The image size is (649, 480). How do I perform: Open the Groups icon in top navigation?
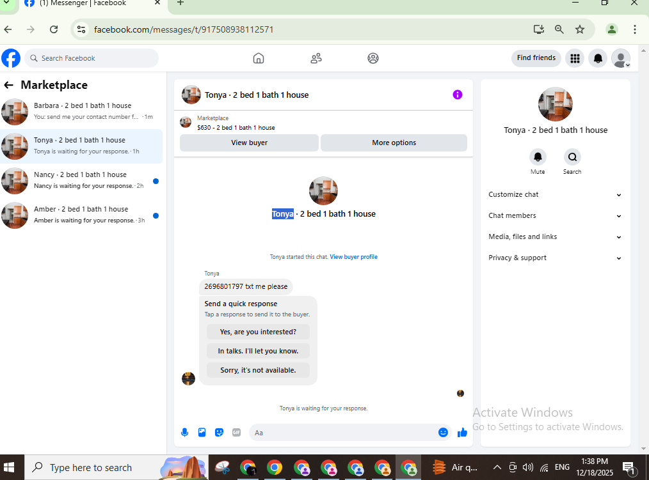click(x=373, y=58)
